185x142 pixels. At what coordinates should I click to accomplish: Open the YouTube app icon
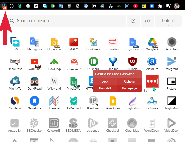[x=35, y=62]
